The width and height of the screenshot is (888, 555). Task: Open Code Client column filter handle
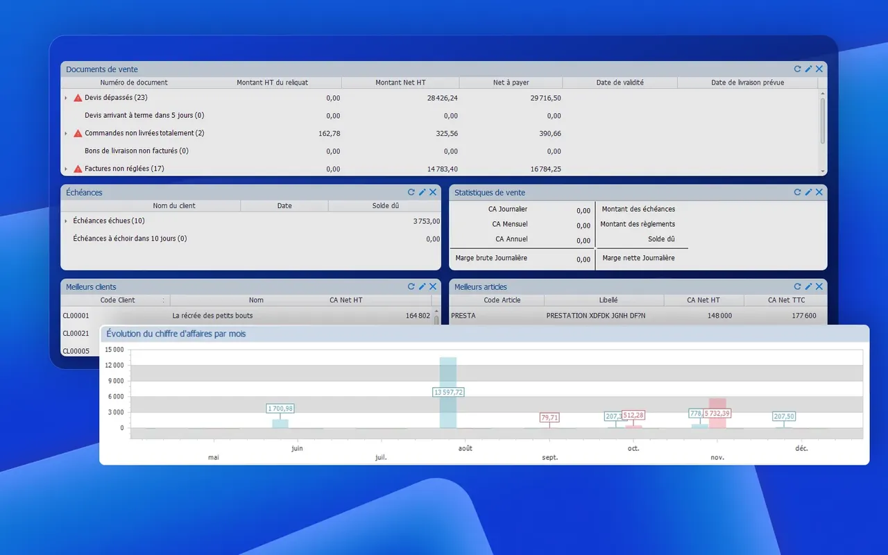164,300
